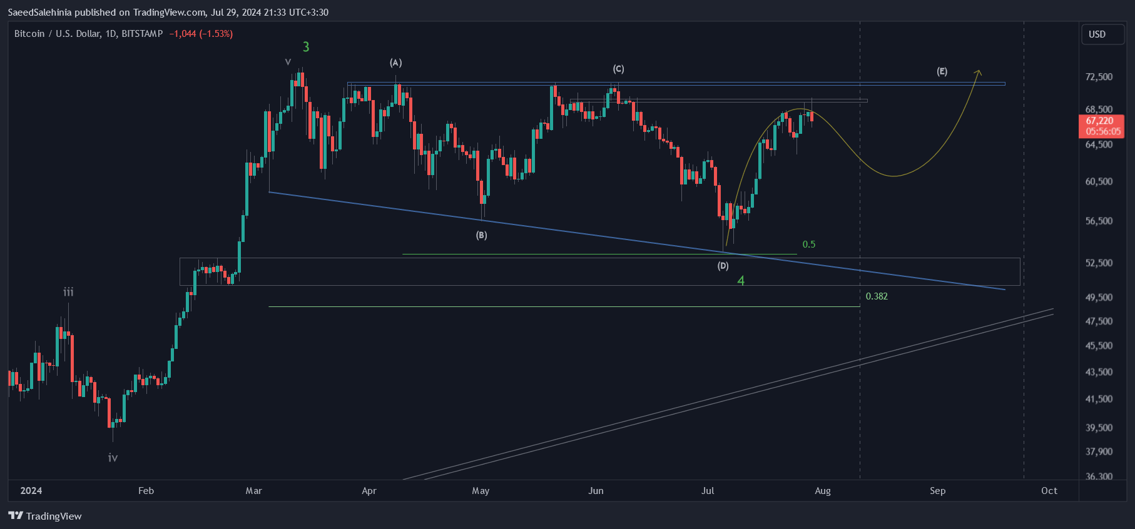Click the 0.5 Fibonacci level label

809,244
